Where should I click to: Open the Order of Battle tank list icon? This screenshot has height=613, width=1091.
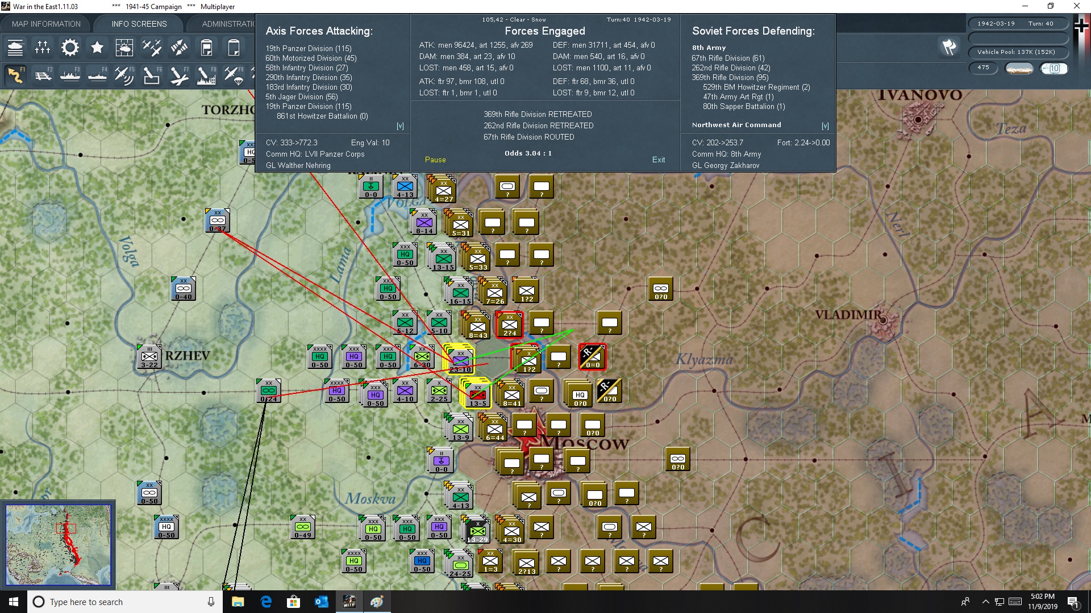(x=15, y=48)
